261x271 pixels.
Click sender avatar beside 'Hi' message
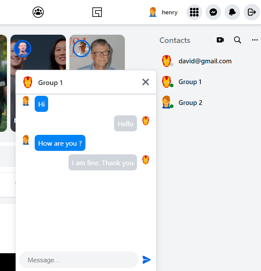point(26,101)
